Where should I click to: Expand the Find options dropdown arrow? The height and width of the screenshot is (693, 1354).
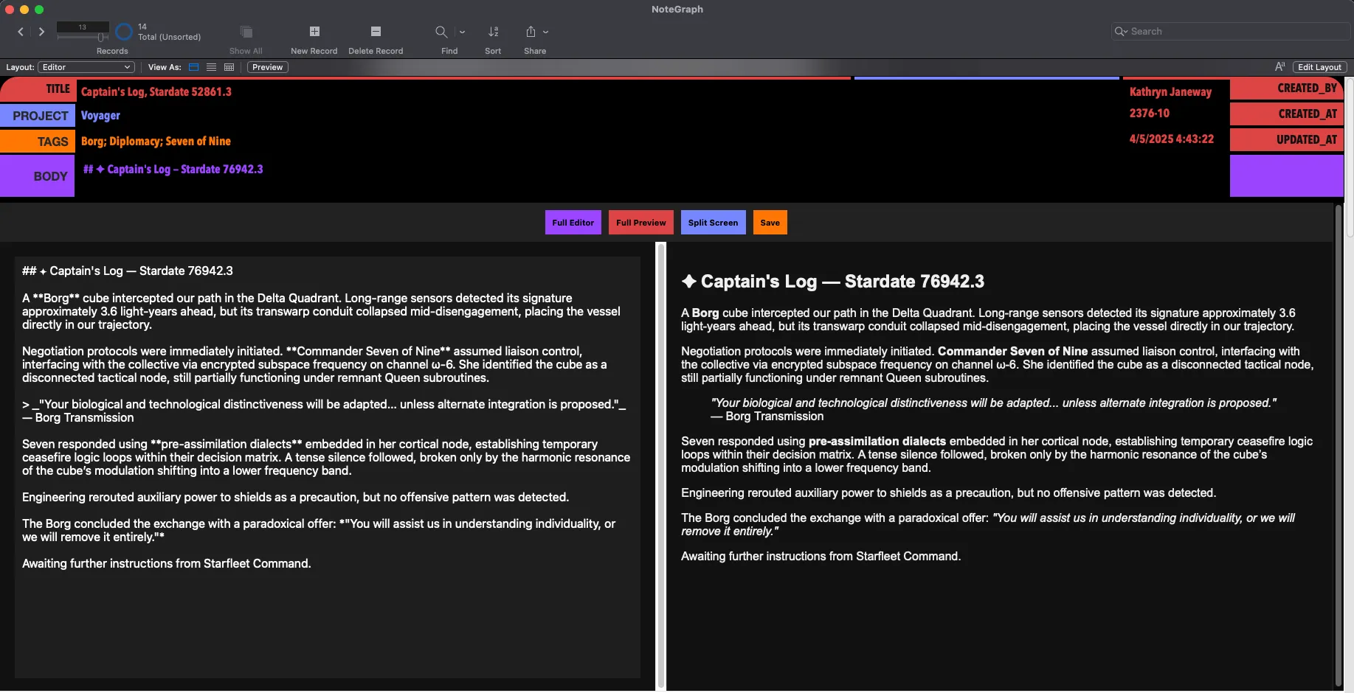coord(463,32)
